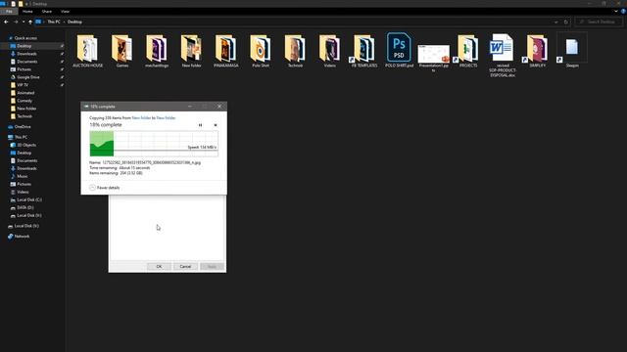The width and height of the screenshot is (627, 352).
Task: Open the Comedy sidebar folder
Action: 24,101
